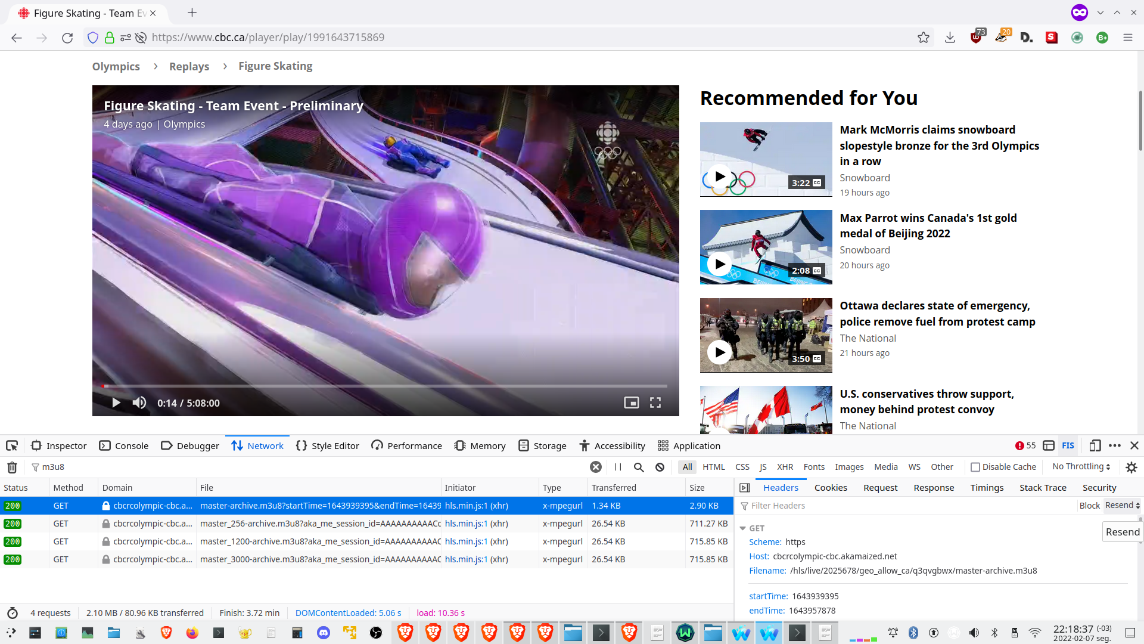The width and height of the screenshot is (1144, 644).
Task: Open the Wi-Fi network tray icon
Action: tap(1035, 633)
